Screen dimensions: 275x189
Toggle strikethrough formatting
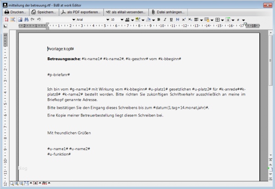click(177, 20)
